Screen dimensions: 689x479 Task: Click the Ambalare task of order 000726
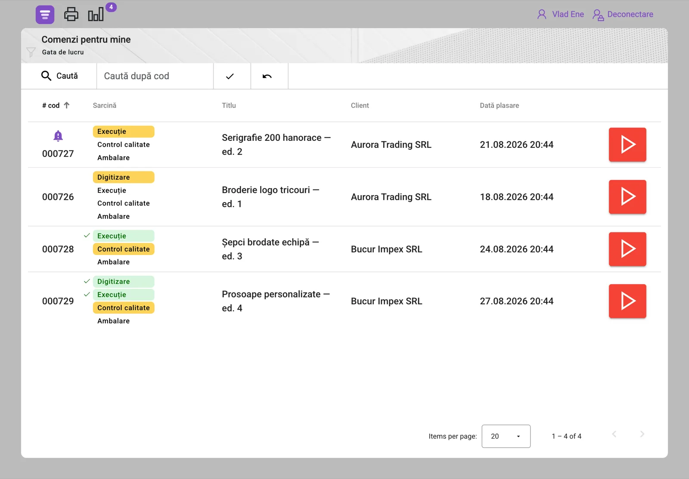[x=113, y=216]
